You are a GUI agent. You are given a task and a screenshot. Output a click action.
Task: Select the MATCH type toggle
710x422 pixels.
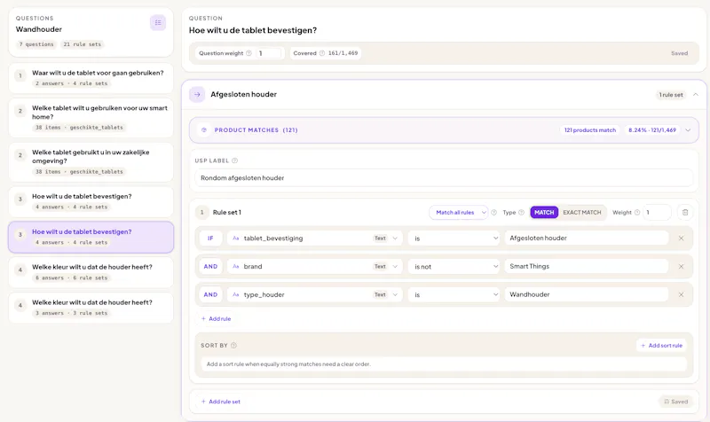(544, 213)
